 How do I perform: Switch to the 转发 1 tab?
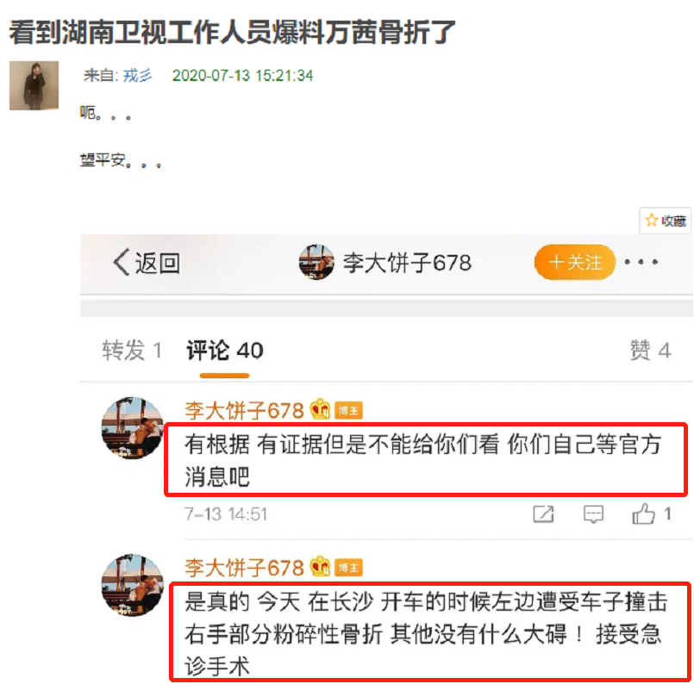[132, 351]
